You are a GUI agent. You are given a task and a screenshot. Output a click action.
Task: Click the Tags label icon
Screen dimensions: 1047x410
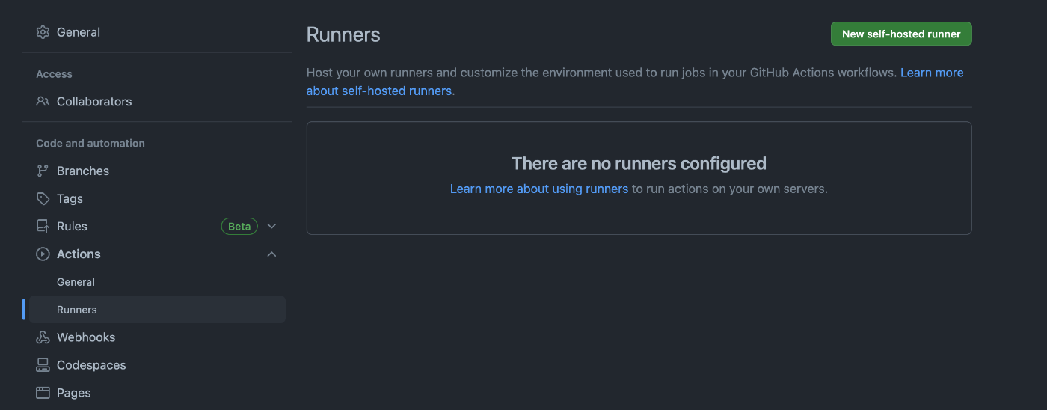click(x=43, y=198)
